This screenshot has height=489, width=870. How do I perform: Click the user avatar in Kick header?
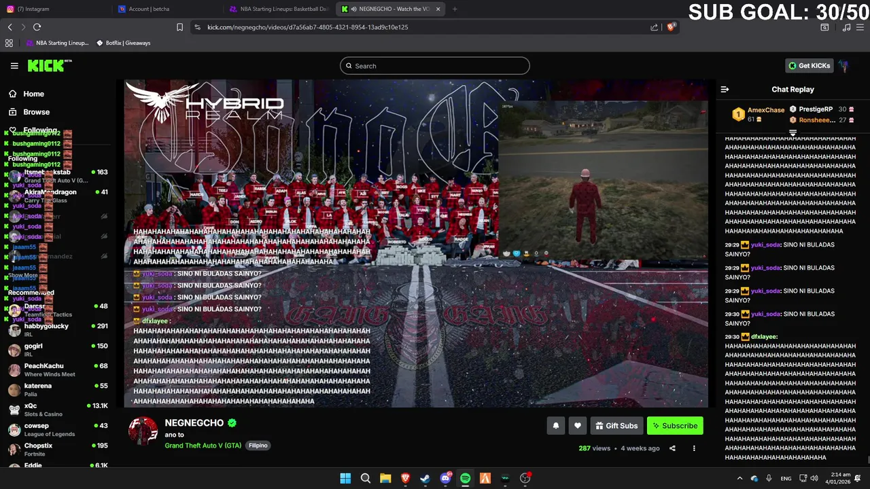pos(843,66)
